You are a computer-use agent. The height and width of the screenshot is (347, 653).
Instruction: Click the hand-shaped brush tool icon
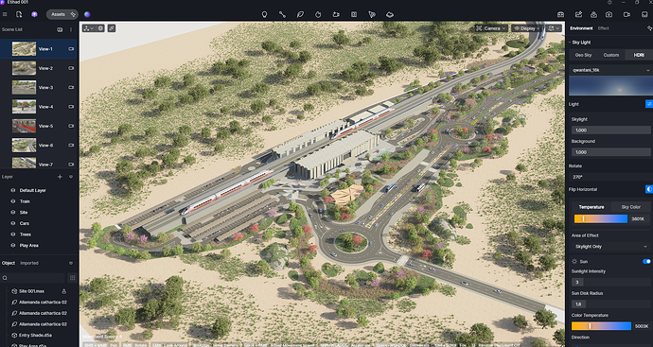point(318,14)
